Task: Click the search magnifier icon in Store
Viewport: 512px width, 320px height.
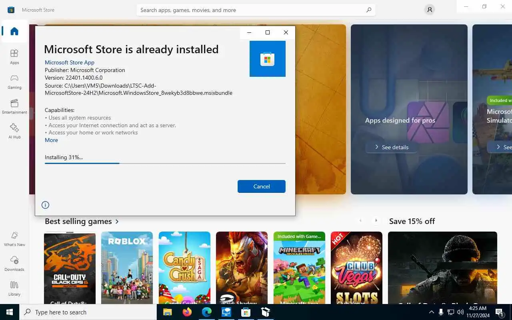Action: point(369,10)
